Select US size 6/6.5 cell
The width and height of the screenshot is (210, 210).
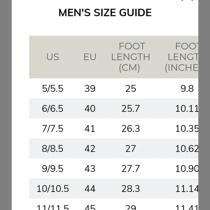52,109
